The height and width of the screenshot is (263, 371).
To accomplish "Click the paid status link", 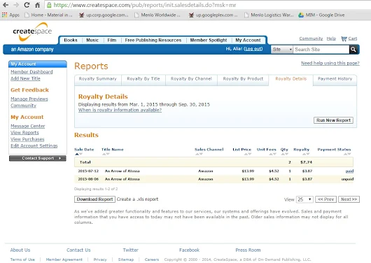I will pyautogui.click(x=349, y=171).
